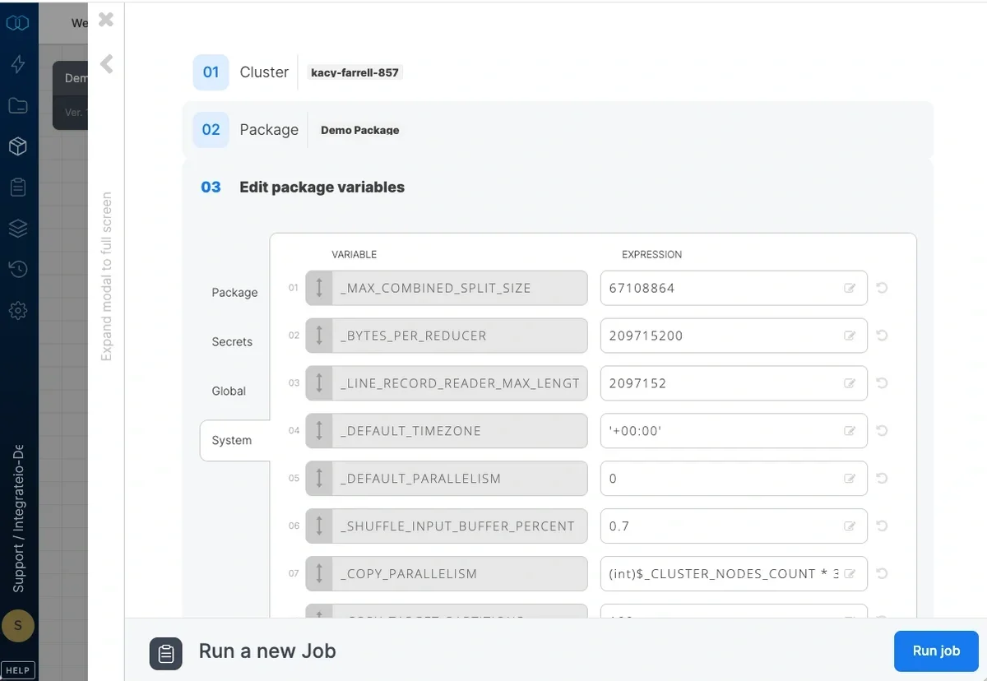Edit the _MAX_COMBINED_SPLIT_SIZE expression via its pencil icon
The width and height of the screenshot is (987, 681).
[x=851, y=288]
